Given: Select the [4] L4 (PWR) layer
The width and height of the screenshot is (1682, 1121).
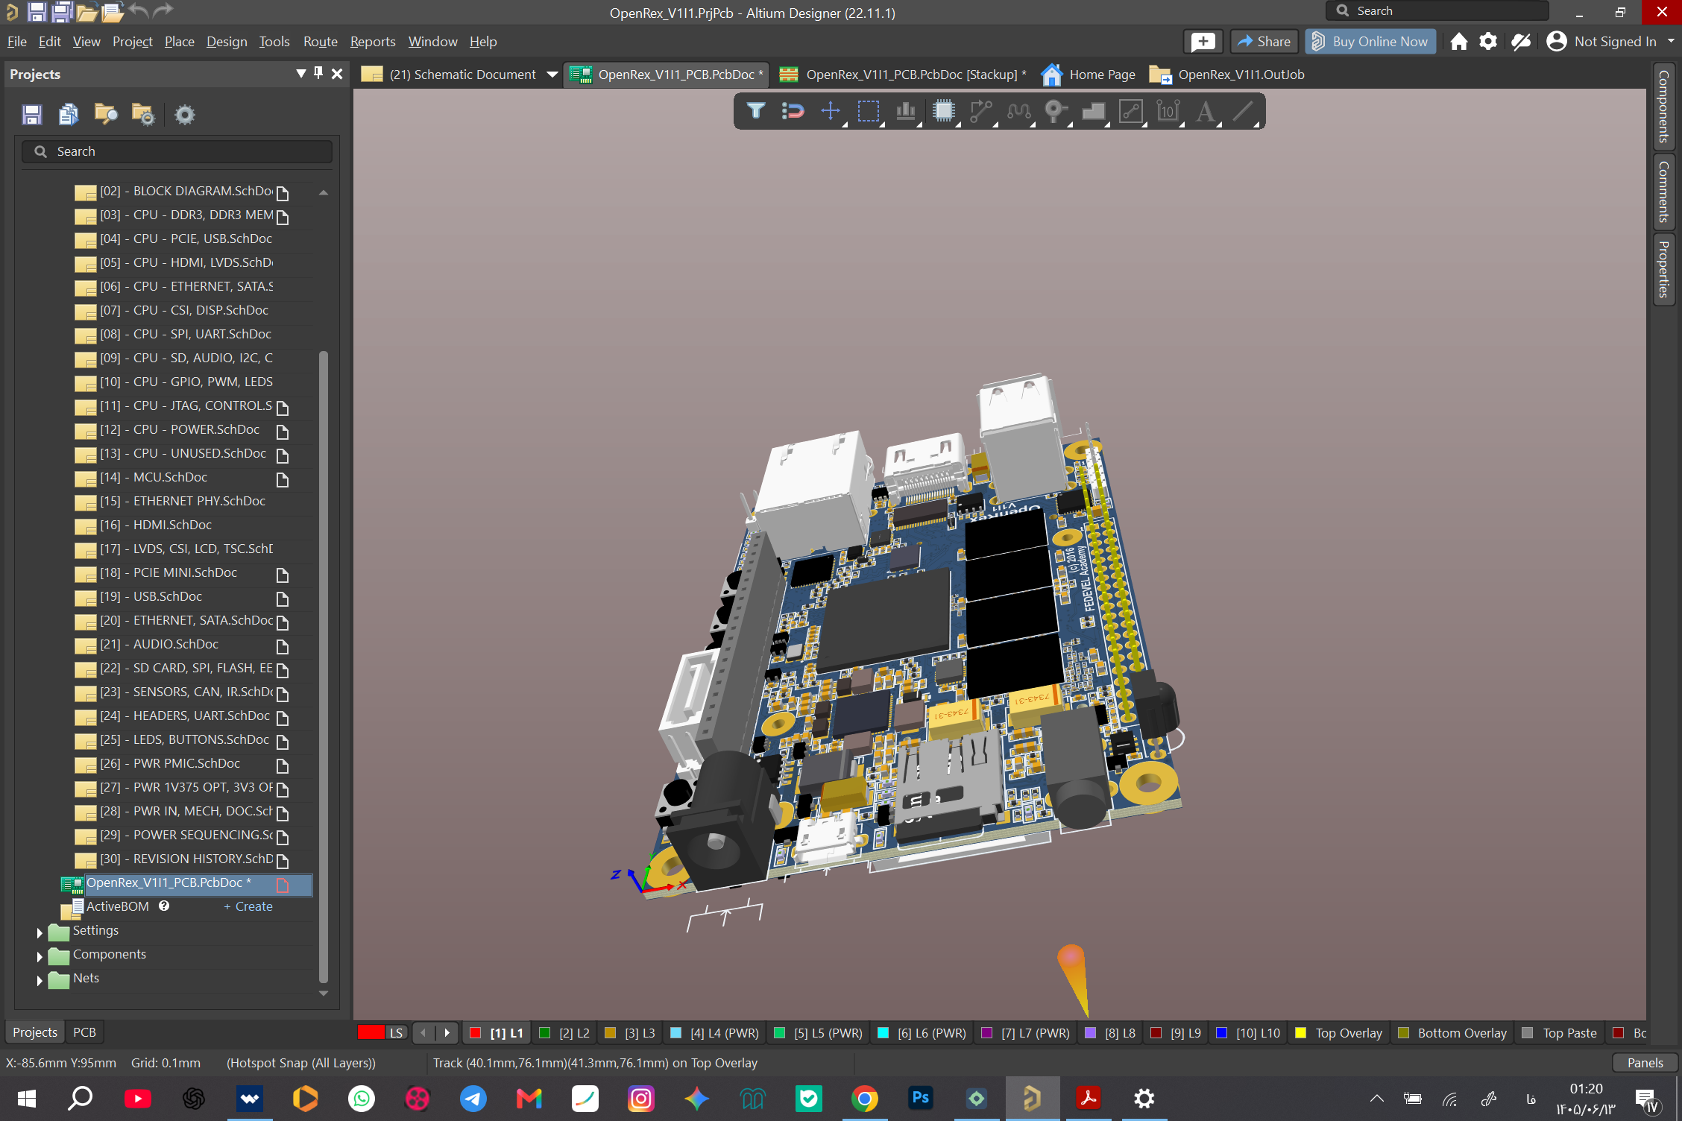Looking at the screenshot, I should [714, 1033].
